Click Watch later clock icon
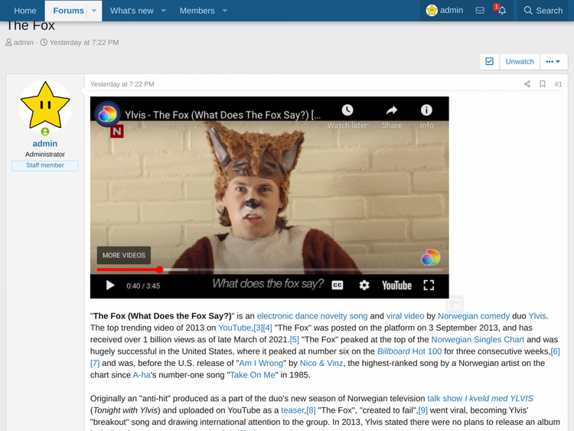This screenshot has width=574, height=431. (x=347, y=110)
